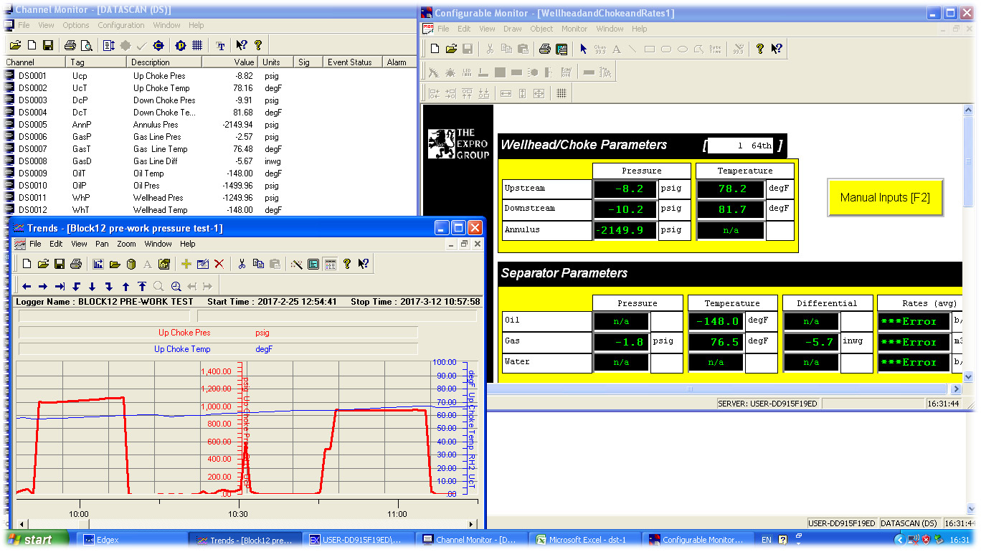Screen dimensions: 981x552
Task: Click the printer icon in Configurable Monitor toolbar
Action: pyautogui.click(x=544, y=49)
